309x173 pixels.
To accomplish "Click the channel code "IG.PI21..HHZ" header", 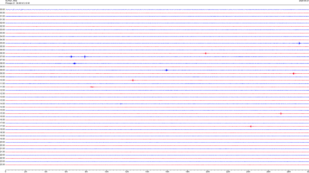I will (x=11, y=1).
